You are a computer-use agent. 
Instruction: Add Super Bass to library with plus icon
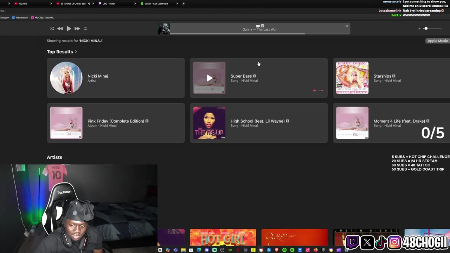pos(315,90)
